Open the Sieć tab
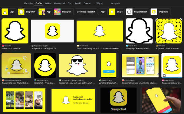Viewport: 184px width, 114px height. pos(70,3)
